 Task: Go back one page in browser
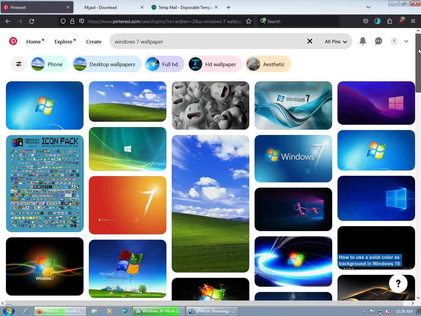point(8,21)
